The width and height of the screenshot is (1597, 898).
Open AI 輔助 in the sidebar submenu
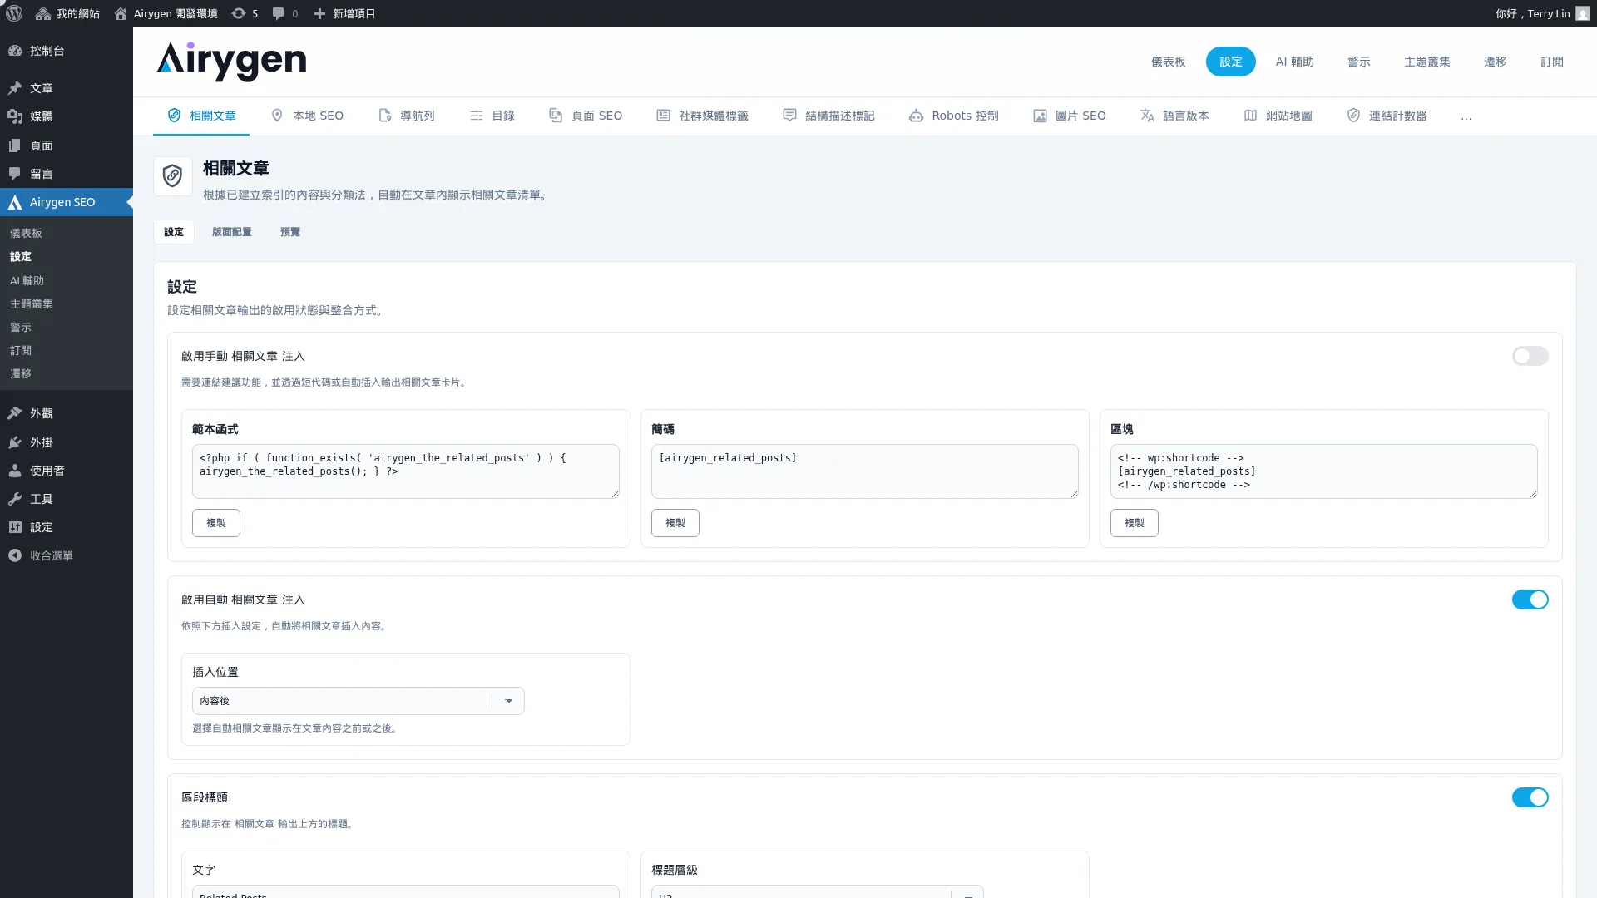[27, 281]
